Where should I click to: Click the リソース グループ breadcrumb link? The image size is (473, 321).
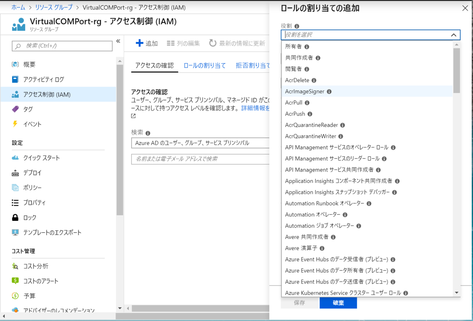54,7
